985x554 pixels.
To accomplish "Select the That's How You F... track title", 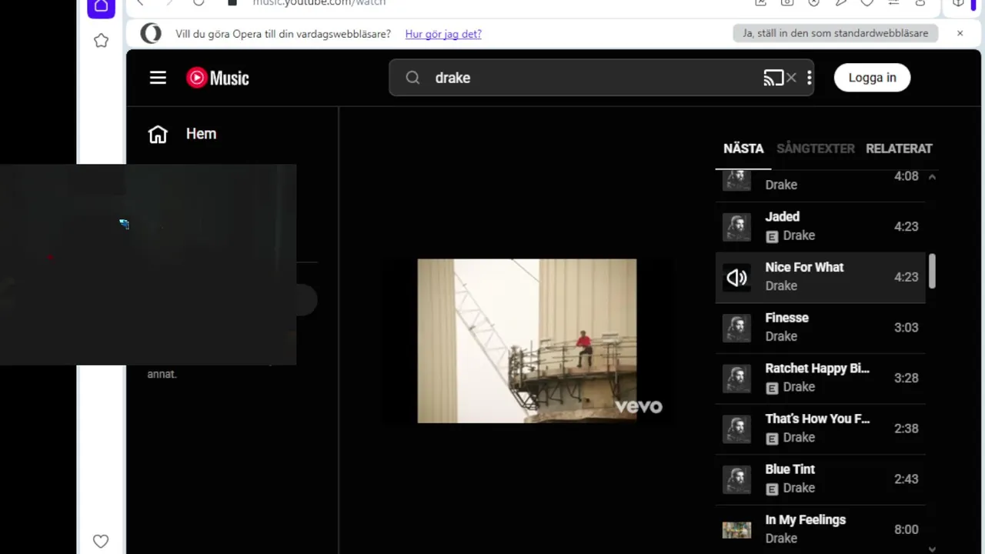I will tap(817, 419).
